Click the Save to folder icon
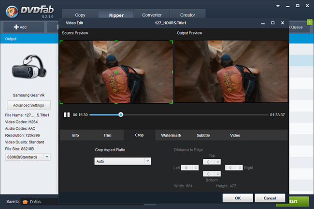This screenshot has width=314, height=209. pos(25,202)
